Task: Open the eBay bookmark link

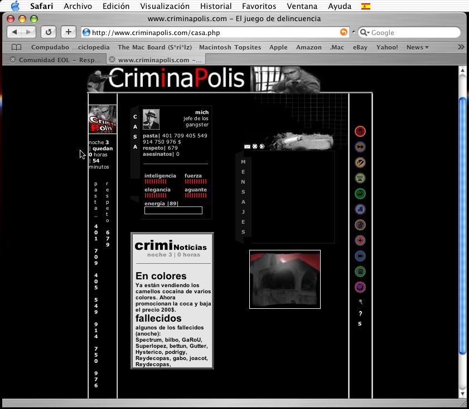Action: (360, 47)
